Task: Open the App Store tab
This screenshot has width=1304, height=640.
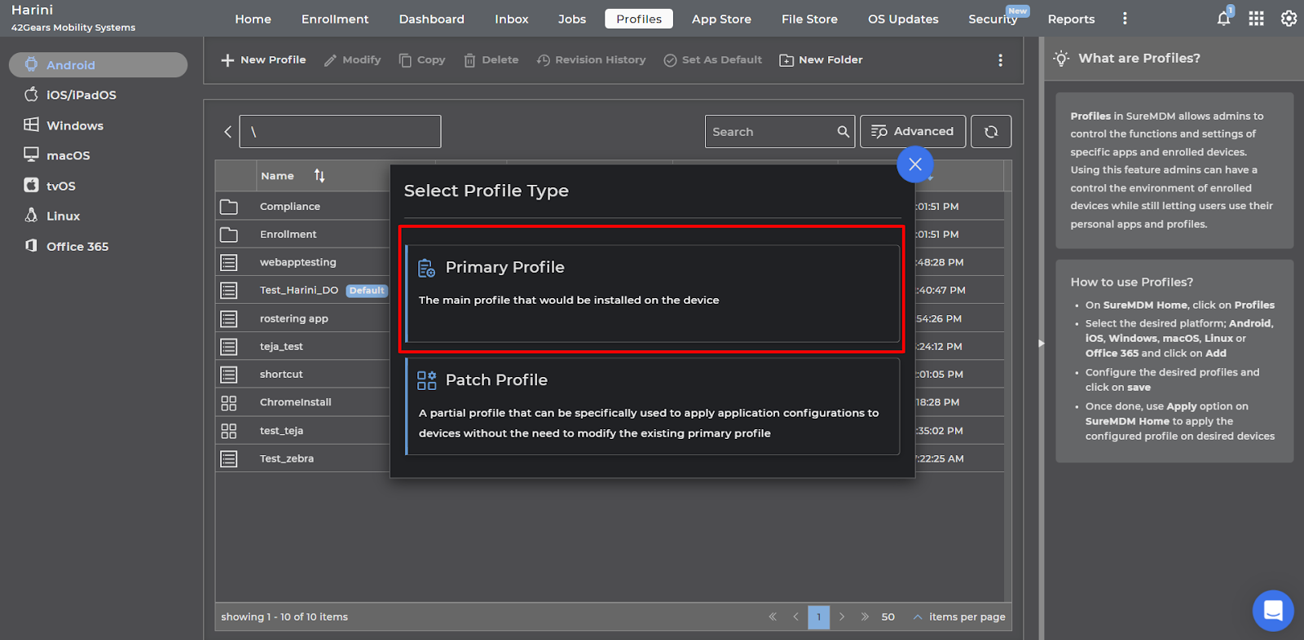Action: (721, 19)
